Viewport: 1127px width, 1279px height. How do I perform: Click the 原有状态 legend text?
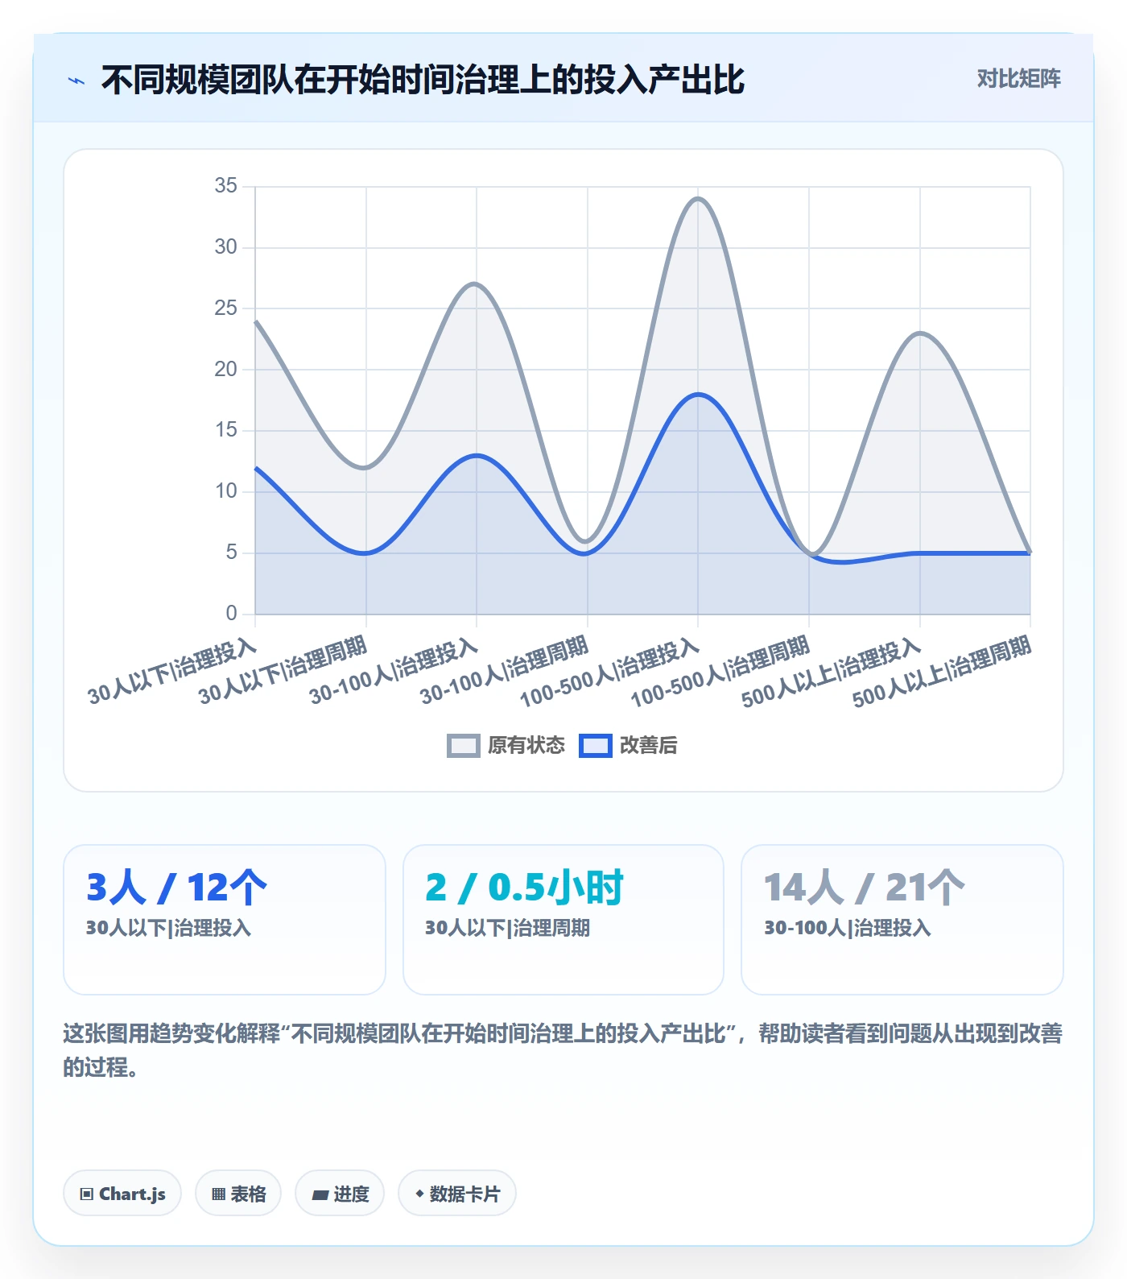(x=526, y=746)
